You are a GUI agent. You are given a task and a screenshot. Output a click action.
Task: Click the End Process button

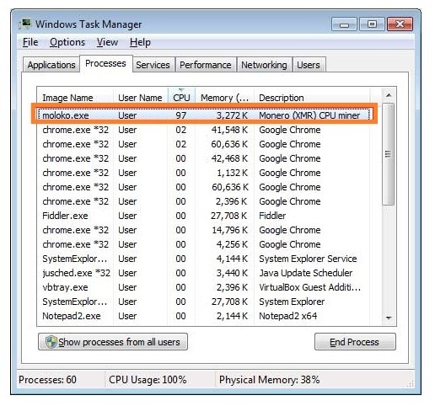(x=355, y=342)
